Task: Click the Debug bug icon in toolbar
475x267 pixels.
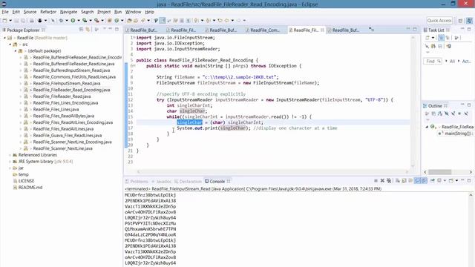Action: tap(61, 20)
